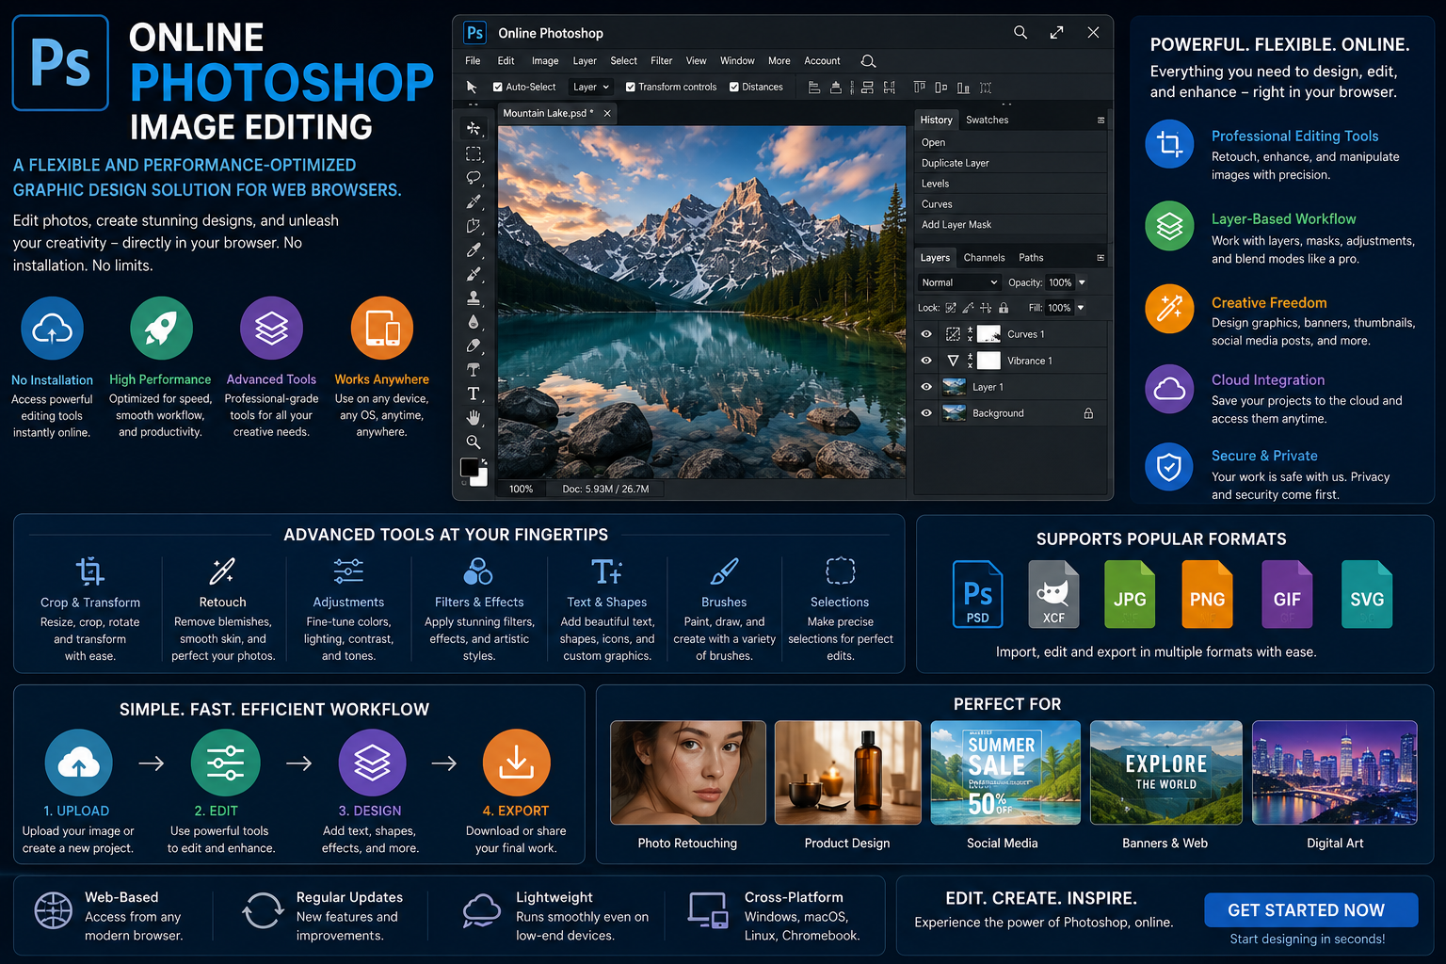The height and width of the screenshot is (964, 1446).
Task: Click the Web-Based globe icon
Action: point(53,910)
